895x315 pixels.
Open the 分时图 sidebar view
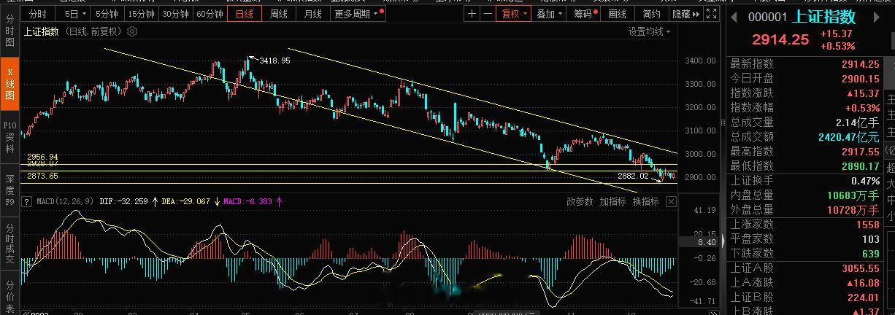tap(10, 32)
